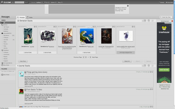This screenshot has height=109, width=175.
Task: Switch Deviation Stacks to list view
Action: pos(143,21)
